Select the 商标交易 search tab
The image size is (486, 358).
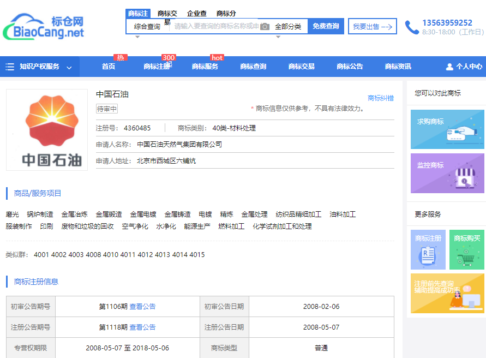tap(167, 13)
